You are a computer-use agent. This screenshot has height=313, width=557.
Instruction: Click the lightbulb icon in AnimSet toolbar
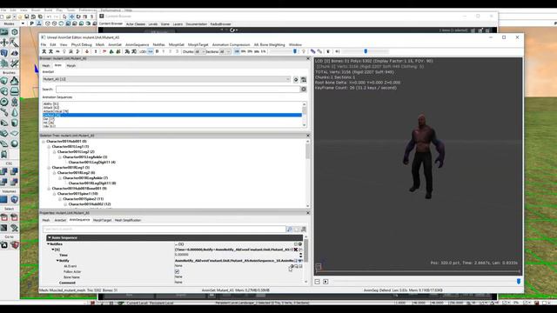pyautogui.click(x=64, y=52)
